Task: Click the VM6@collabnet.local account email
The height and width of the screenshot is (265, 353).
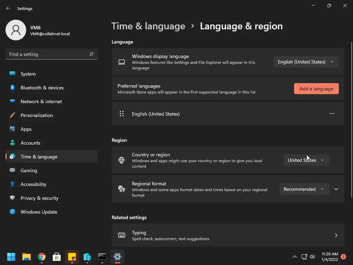Action: 50,34
